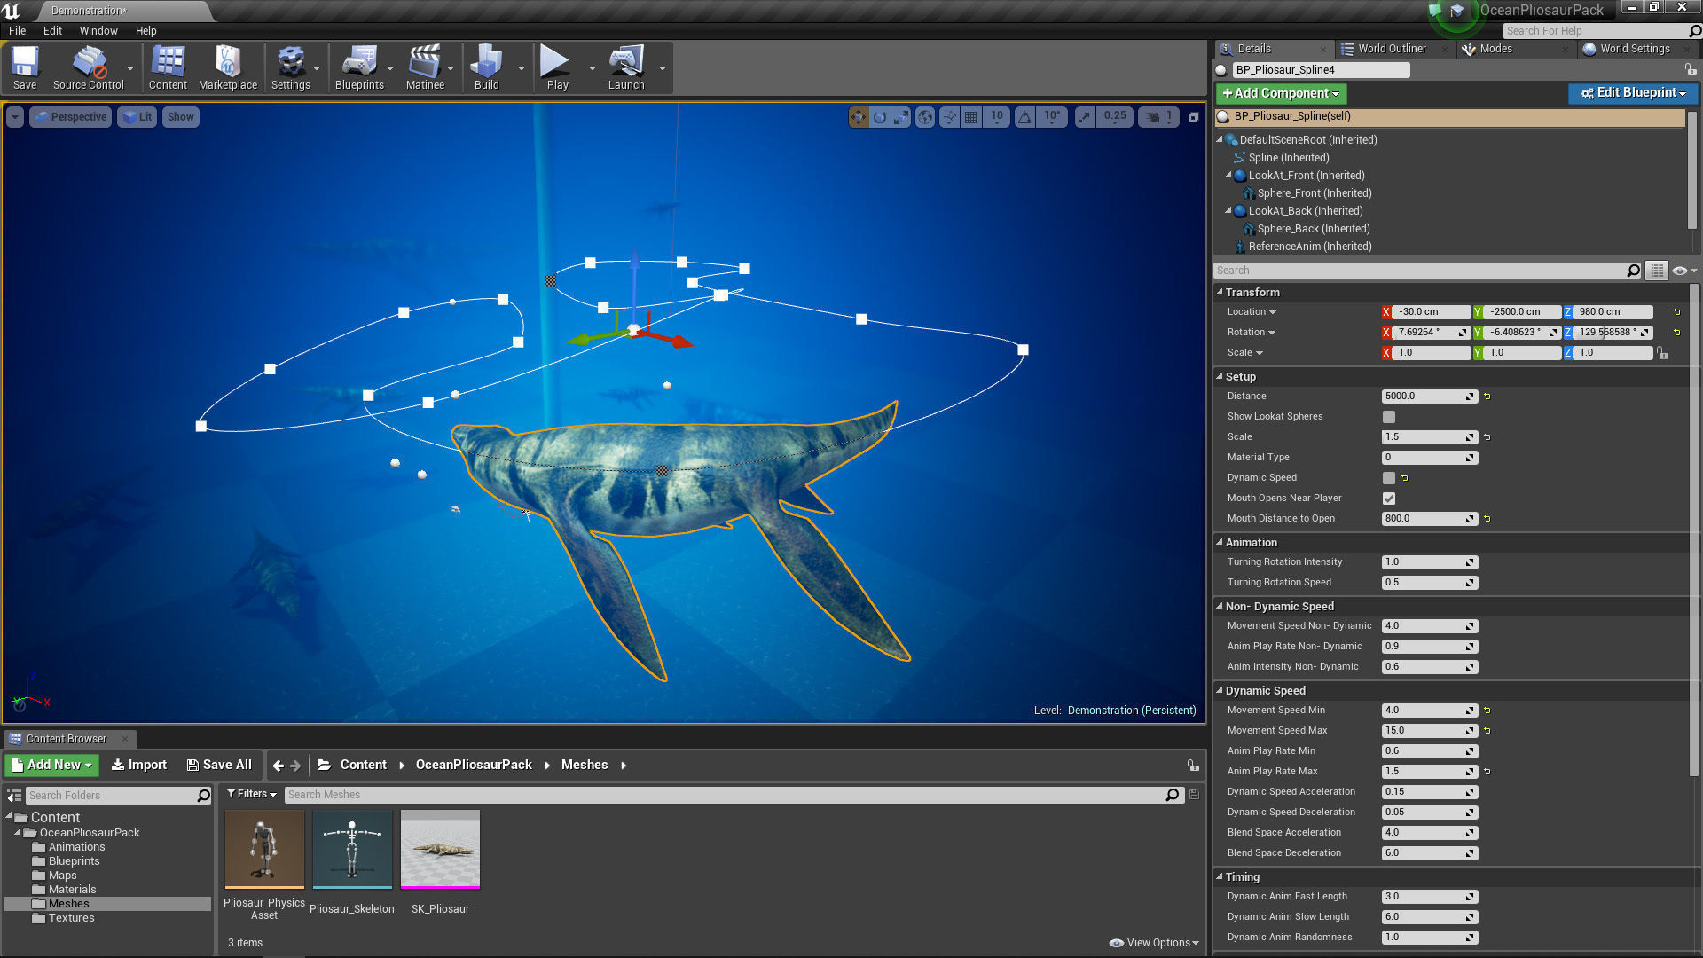Open surface snapping options in viewport

click(x=950, y=117)
